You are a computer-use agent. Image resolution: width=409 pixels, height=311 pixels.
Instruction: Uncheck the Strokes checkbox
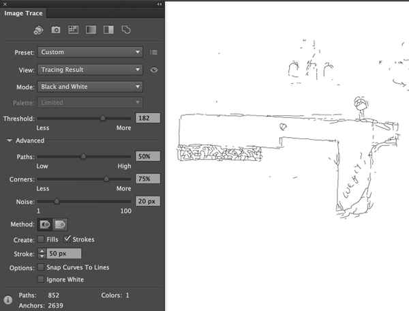tap(67, 239)
